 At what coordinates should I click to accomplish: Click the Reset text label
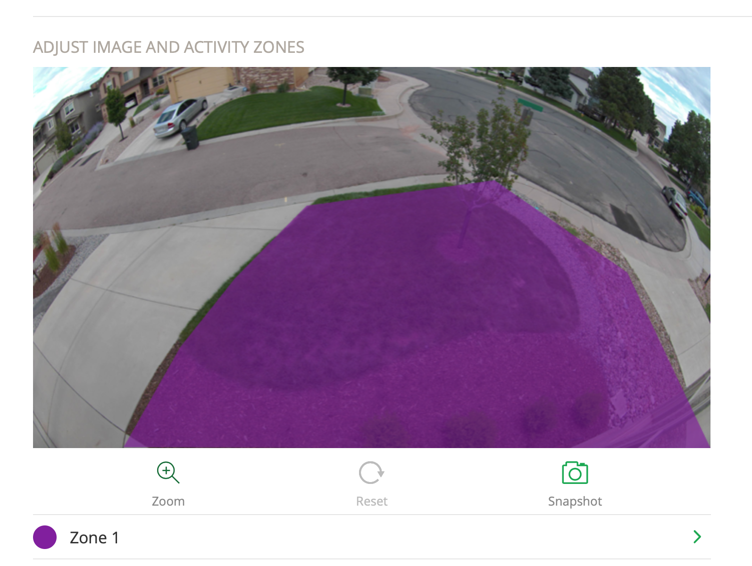(371, 501)
